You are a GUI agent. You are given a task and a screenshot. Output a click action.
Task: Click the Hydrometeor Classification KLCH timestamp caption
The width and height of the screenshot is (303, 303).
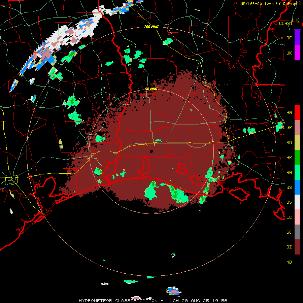pos(153,301)
